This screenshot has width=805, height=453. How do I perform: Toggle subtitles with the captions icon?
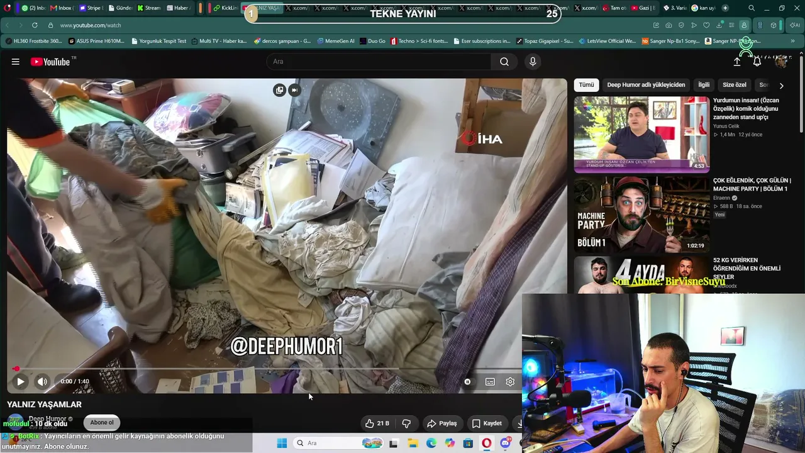click(490, 381)
